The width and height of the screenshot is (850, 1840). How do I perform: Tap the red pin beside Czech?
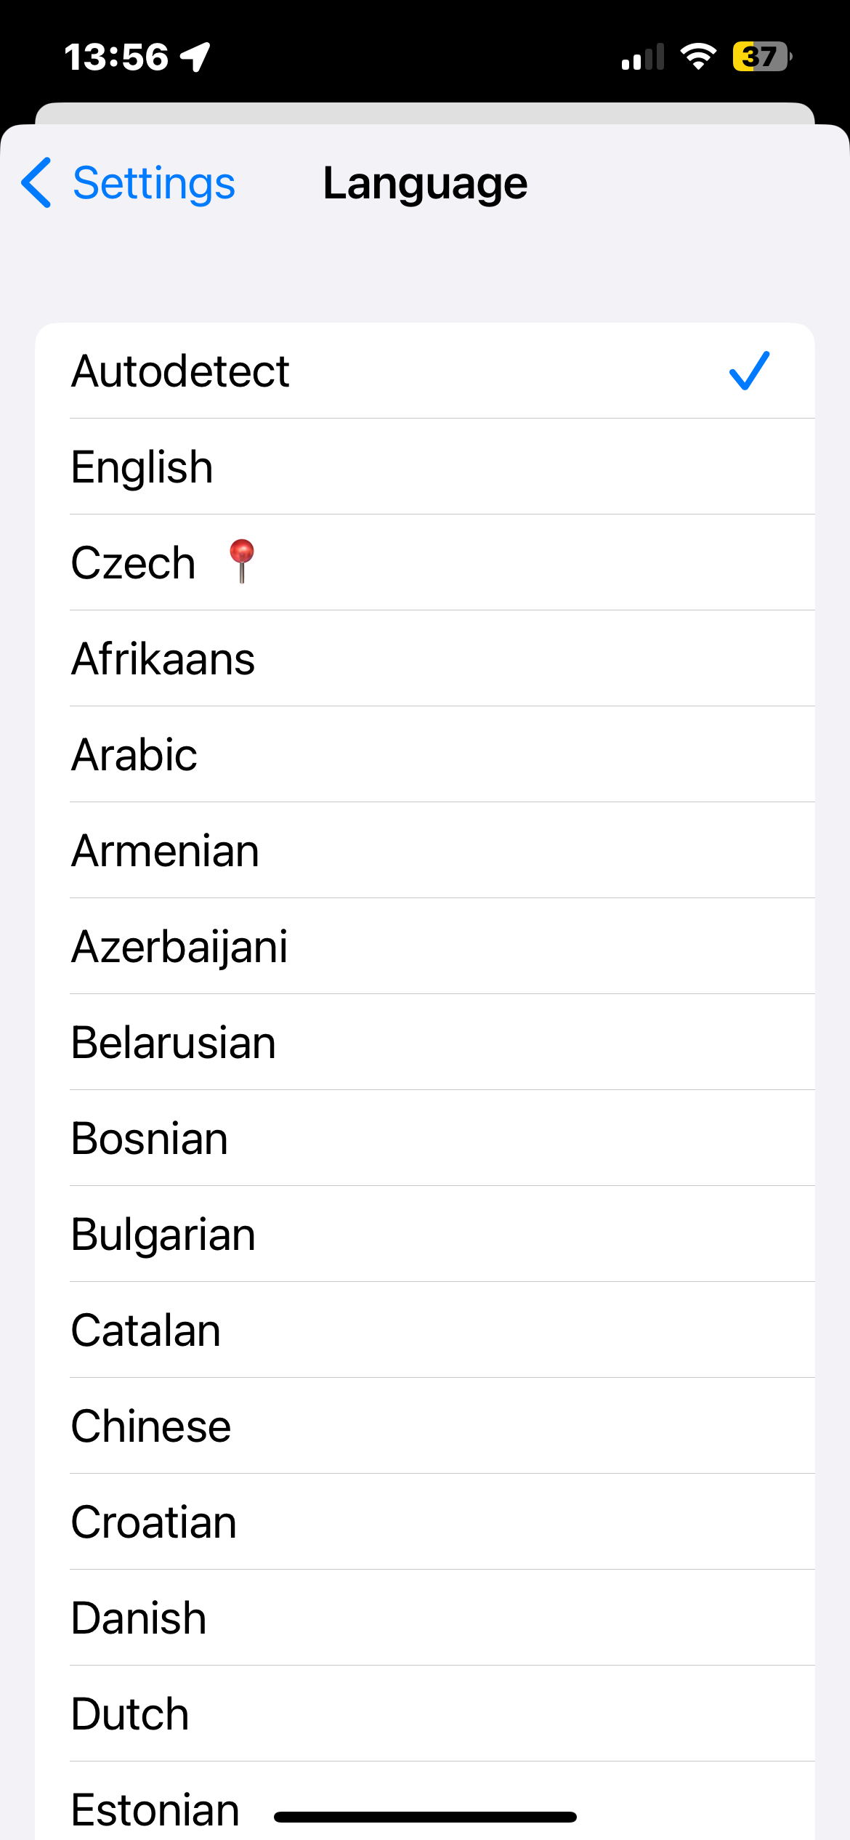(241, 560)
